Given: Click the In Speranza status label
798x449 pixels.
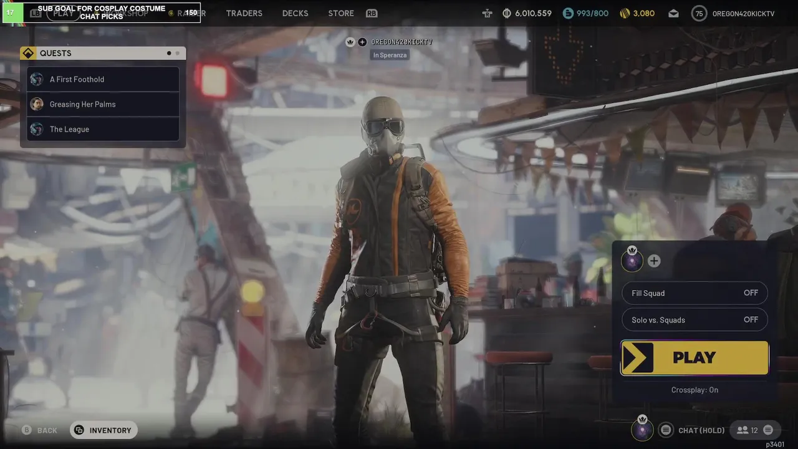Looking at the screenshot, I should (390, 55).
